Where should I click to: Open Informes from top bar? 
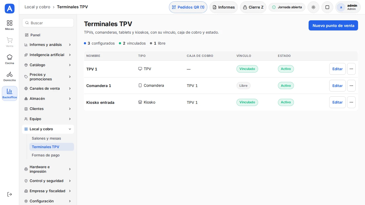point(224,7)
